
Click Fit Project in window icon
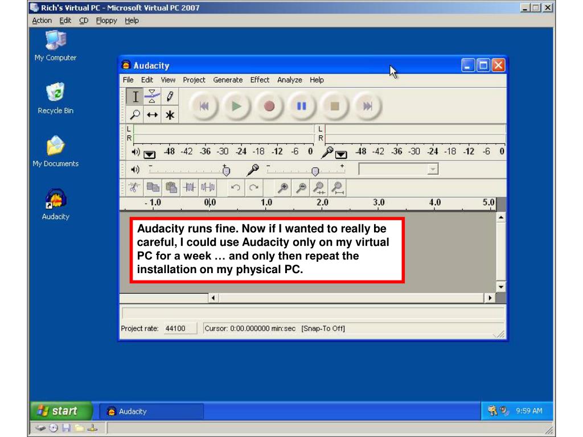coord(338,187)
